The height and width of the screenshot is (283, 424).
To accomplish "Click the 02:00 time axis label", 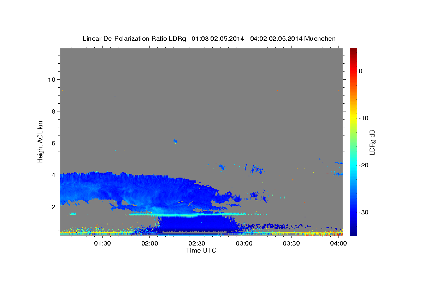I will pos(150,244).
